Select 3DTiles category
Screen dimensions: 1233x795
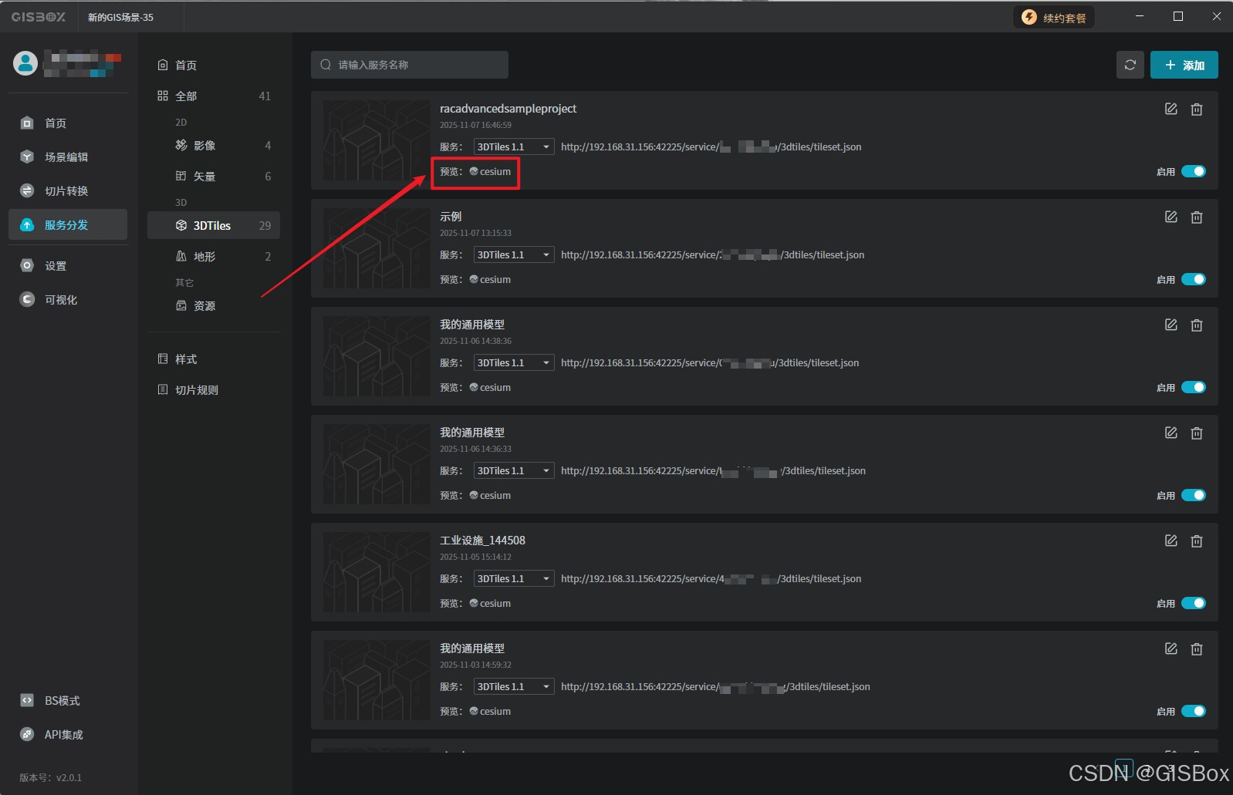[x=214, y=226]
